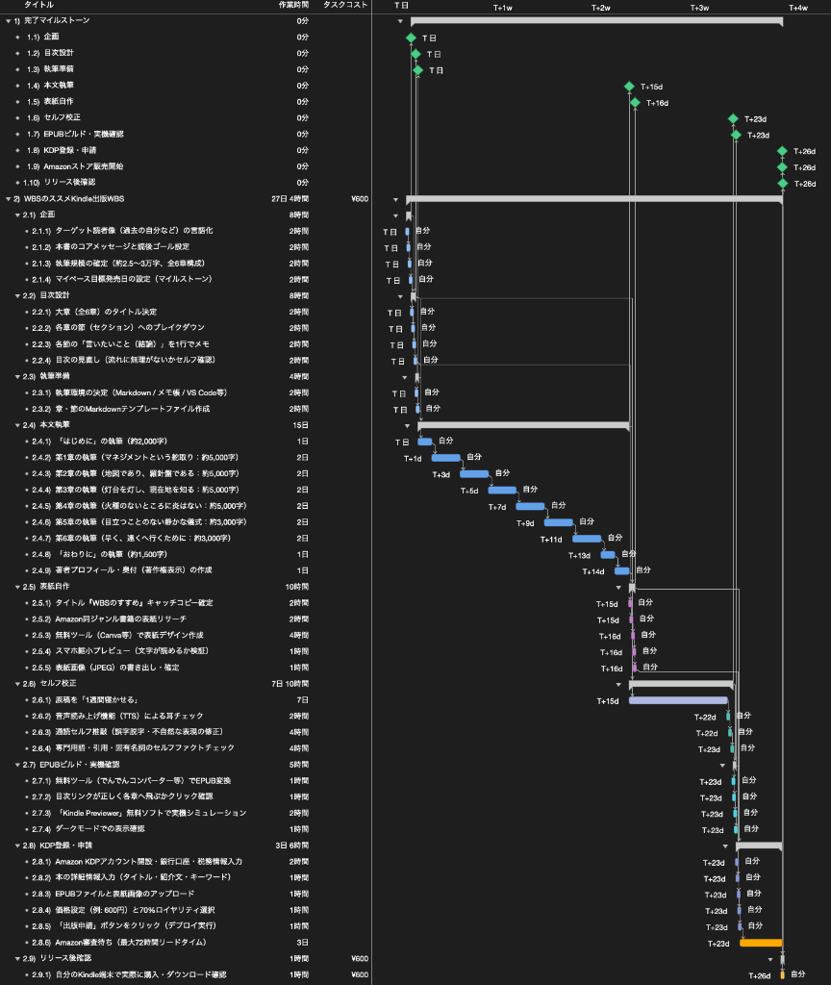Click the 7日 10時間 duration for セルフ校正
This screenshot has width=831, height=985.
[290, 684]
